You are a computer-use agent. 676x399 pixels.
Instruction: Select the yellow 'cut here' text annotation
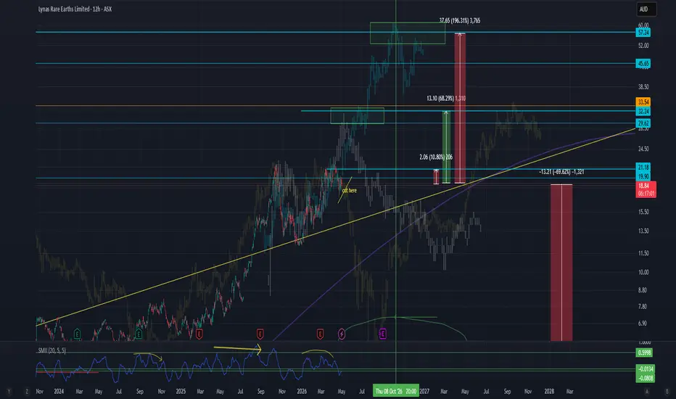tap(349, 190)
